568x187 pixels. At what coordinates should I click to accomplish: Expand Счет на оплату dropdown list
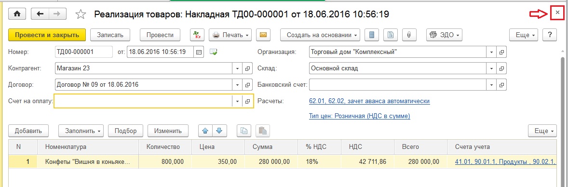point(237,101)
